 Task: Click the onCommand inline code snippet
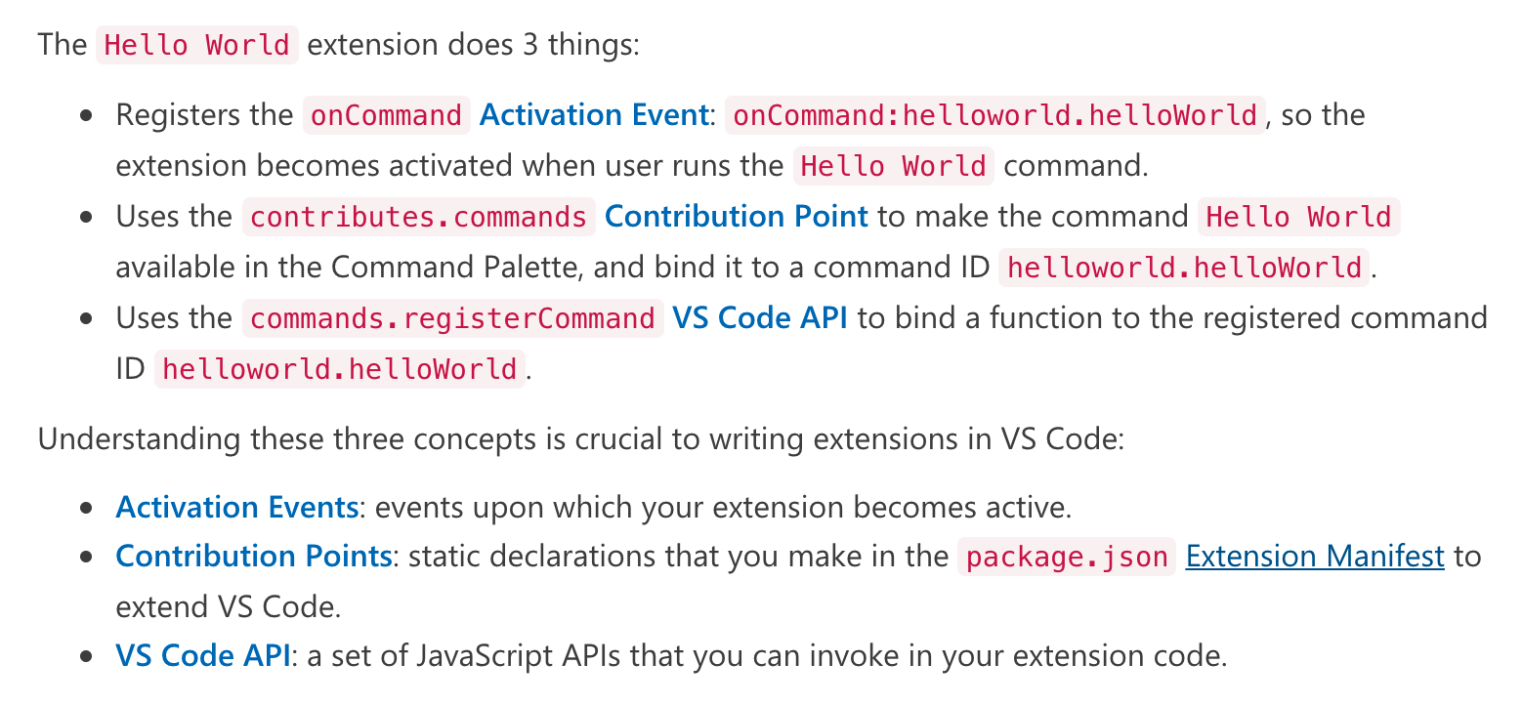386,115
